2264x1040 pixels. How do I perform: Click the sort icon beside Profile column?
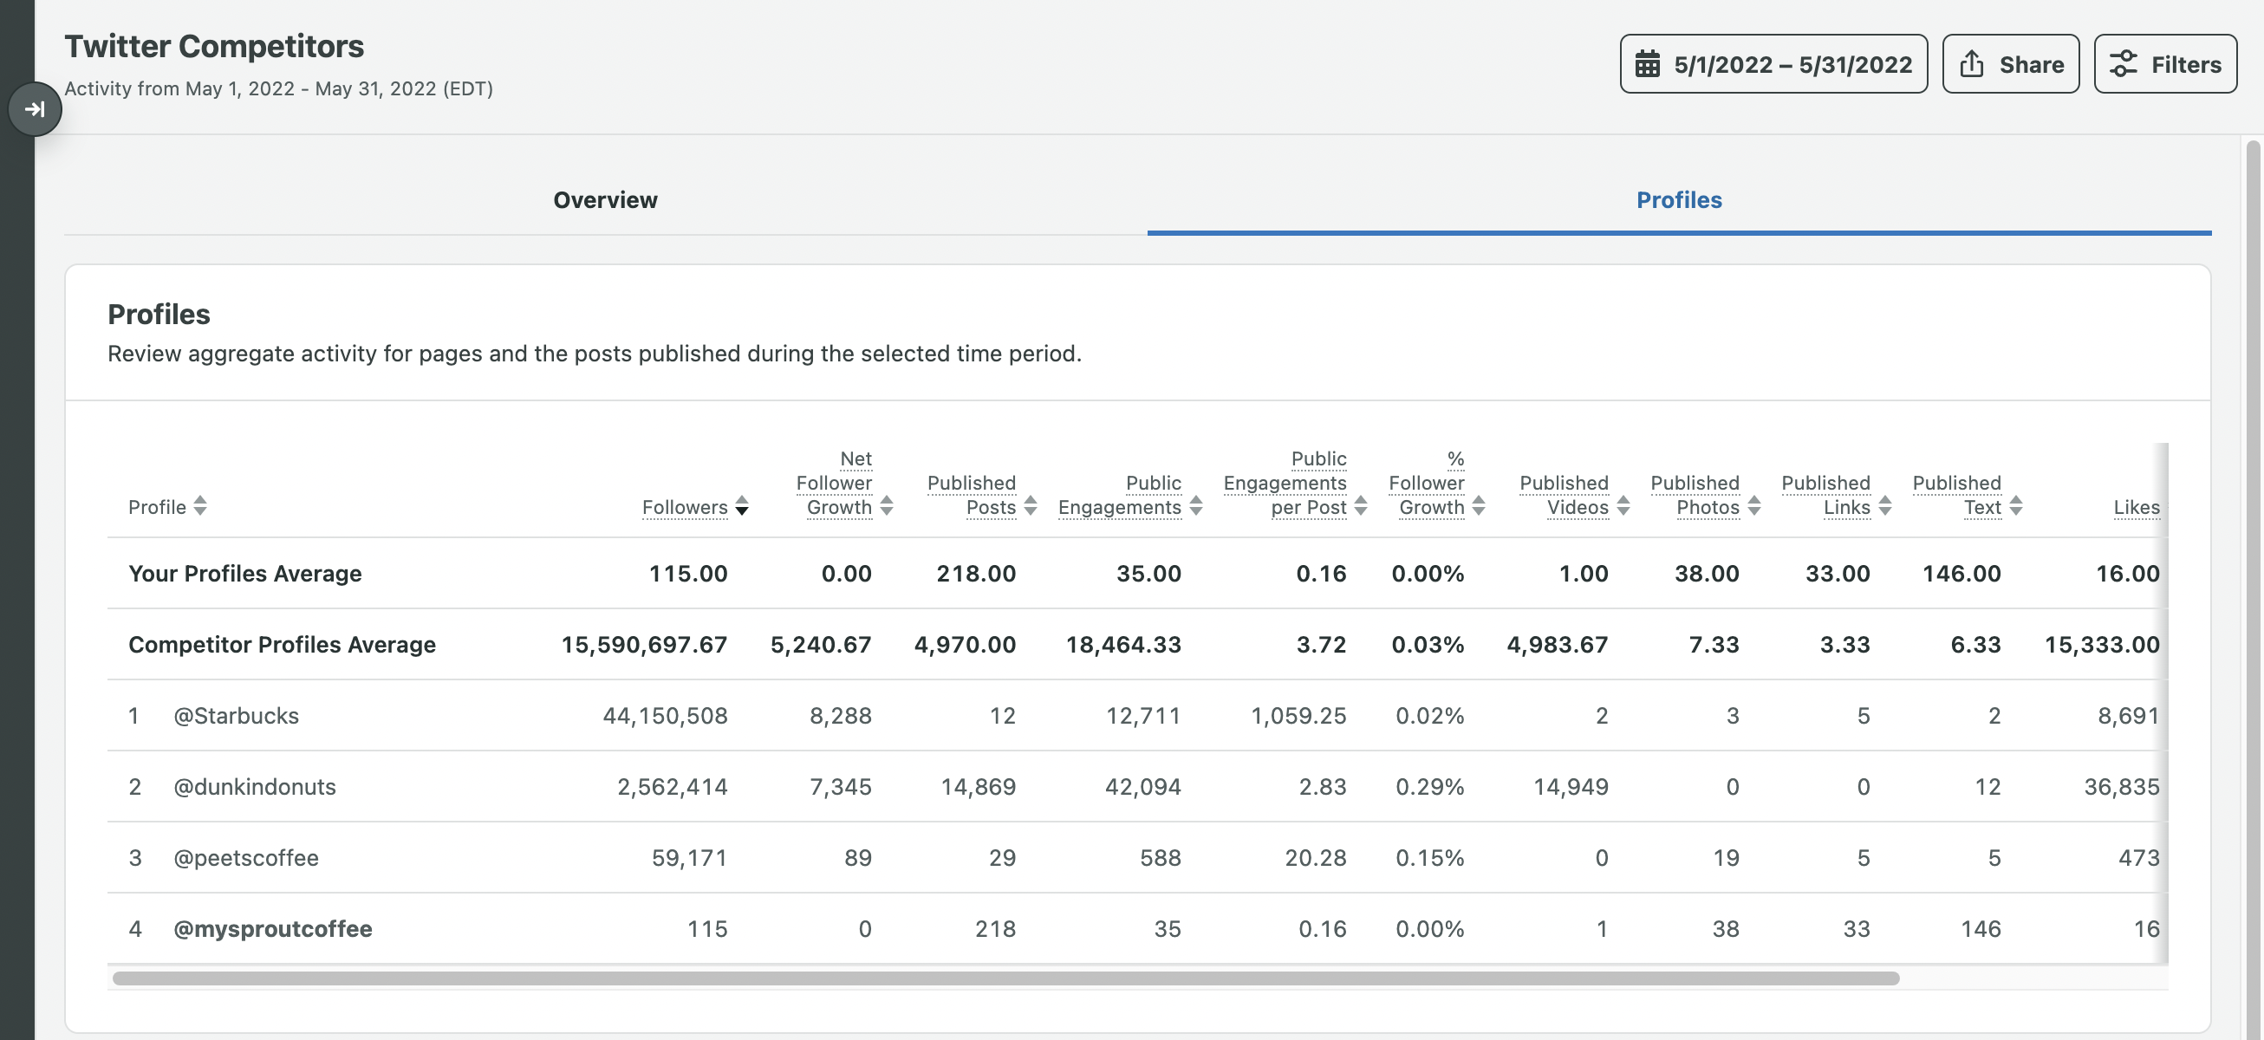(200, 507)
